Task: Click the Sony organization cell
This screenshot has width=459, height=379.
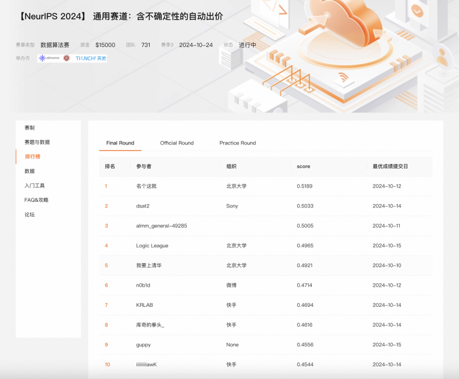Action: coord(232,206)
